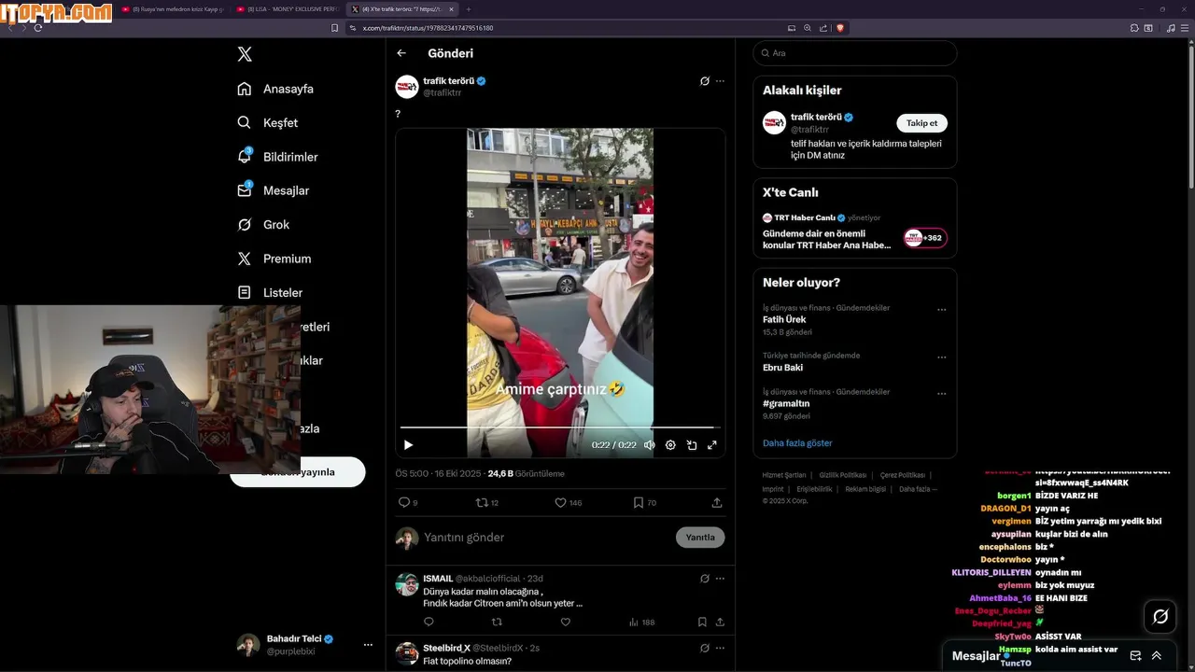Share the main post
The width and height of the screenshot is (1195, 672).
[x=717, y=502]
